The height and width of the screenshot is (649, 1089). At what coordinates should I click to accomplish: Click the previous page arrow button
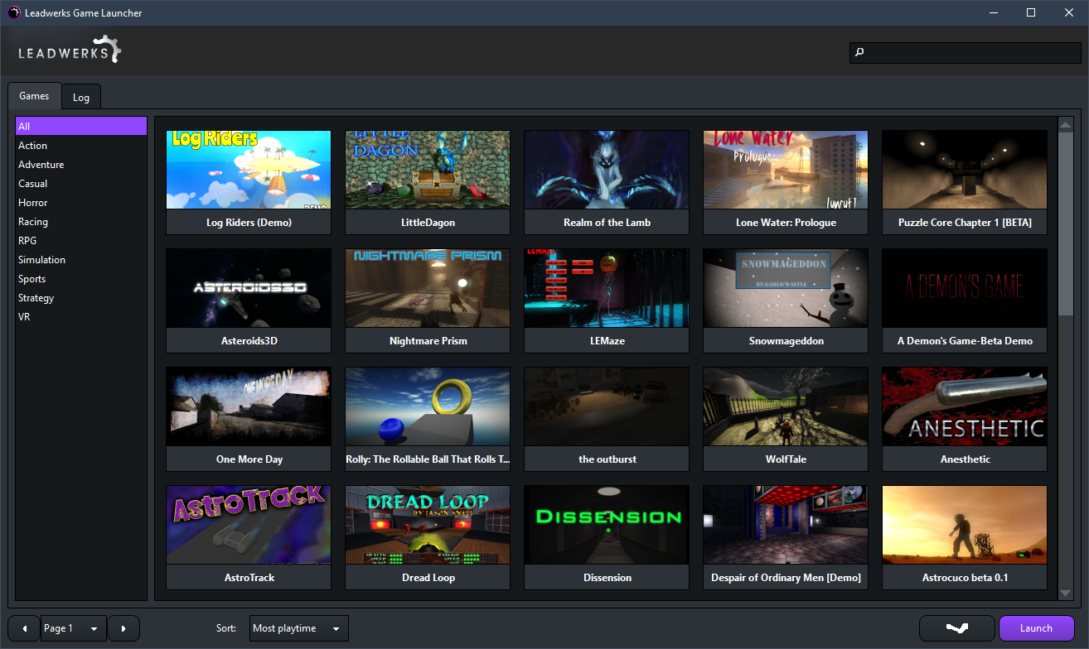coord(23,628)
